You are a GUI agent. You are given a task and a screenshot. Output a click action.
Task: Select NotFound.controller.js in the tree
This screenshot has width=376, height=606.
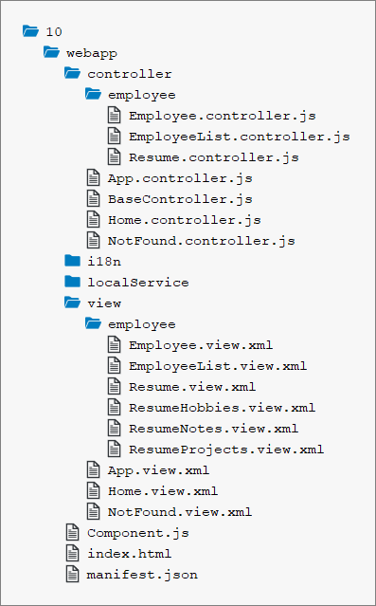pyautogui.click(x=202, y=241)
